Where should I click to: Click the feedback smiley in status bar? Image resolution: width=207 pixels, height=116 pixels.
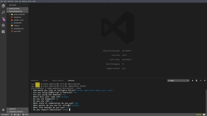(204, 115)
